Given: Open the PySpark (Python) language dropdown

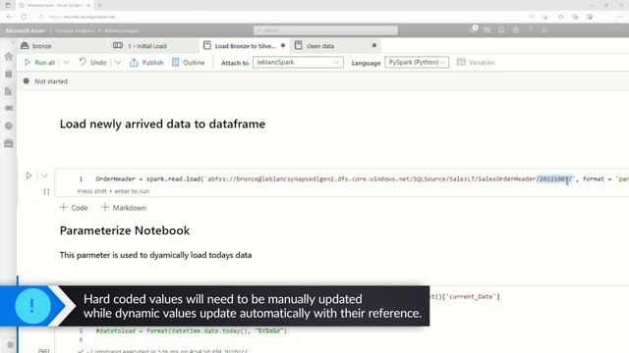Looking at the screenshot, I should click(417, 63).
